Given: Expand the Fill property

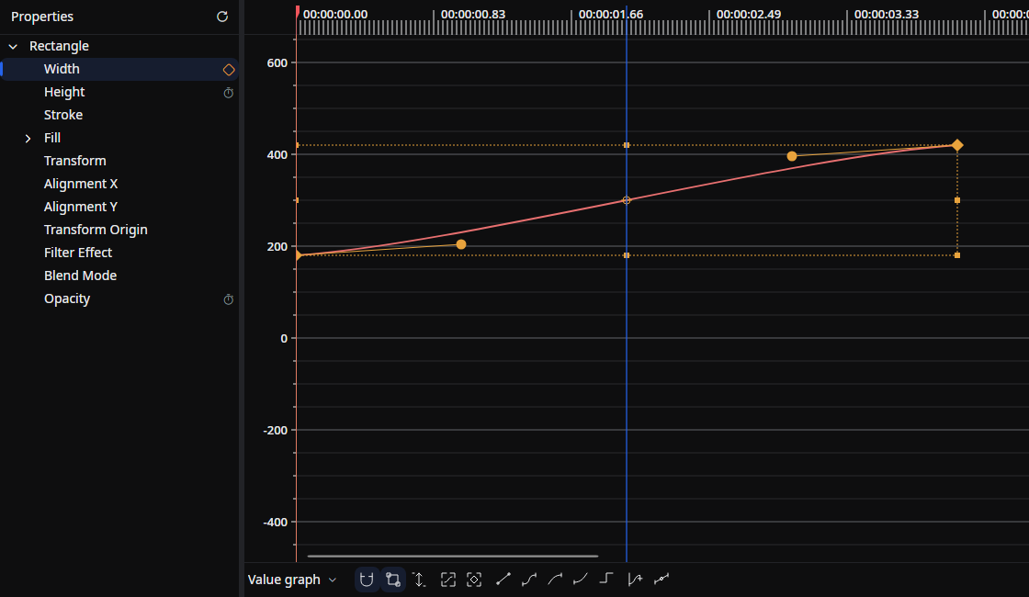Looking at the screenshot, I should click(28, 139).
